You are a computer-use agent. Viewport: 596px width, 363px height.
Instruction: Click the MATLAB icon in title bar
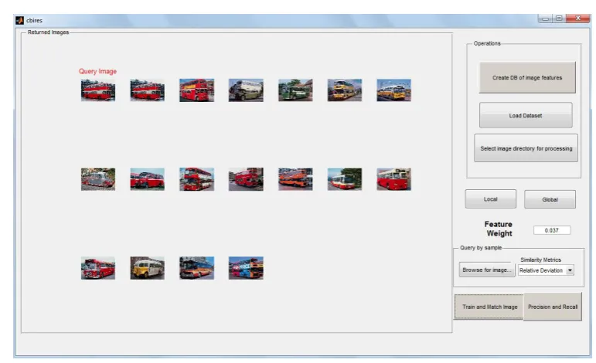click(20, 21)
